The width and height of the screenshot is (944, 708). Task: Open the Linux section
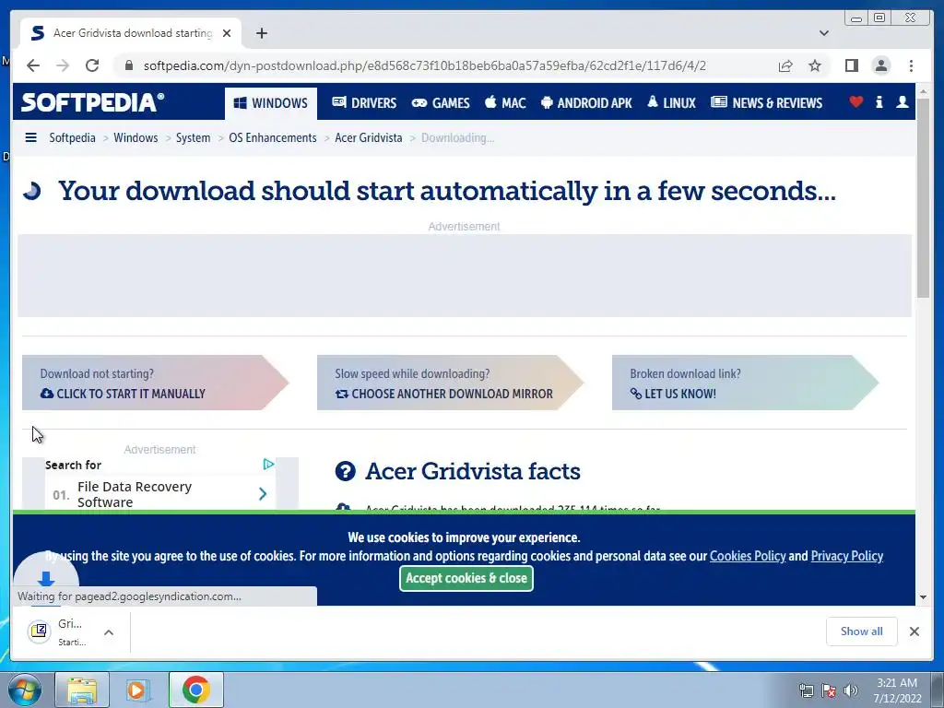tap(671, 103)
